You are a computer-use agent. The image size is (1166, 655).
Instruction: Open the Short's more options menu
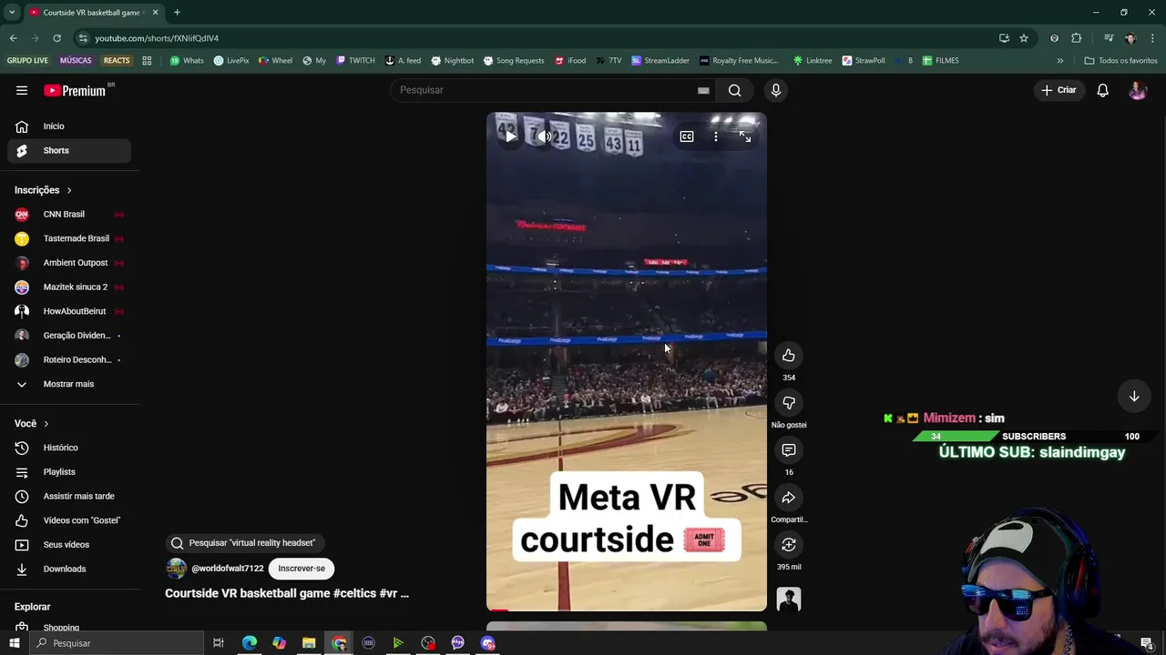coord(716,136)
